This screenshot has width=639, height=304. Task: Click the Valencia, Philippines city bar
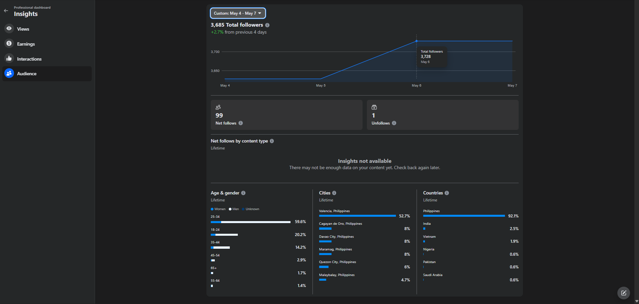pyautogui.click(x=357, y=216)
